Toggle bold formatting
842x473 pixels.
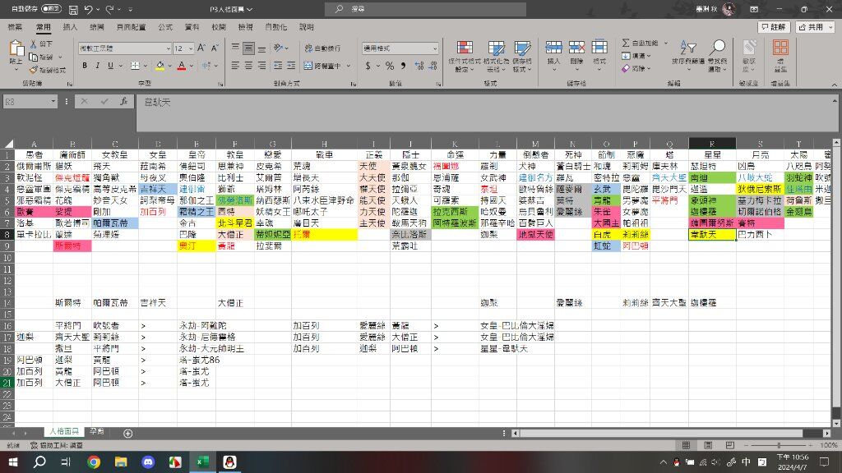(85, 66)
